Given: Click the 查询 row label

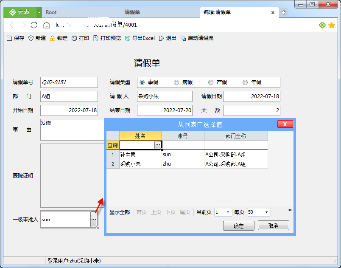Looking at the screenshot, I should (x=113, y=145).
